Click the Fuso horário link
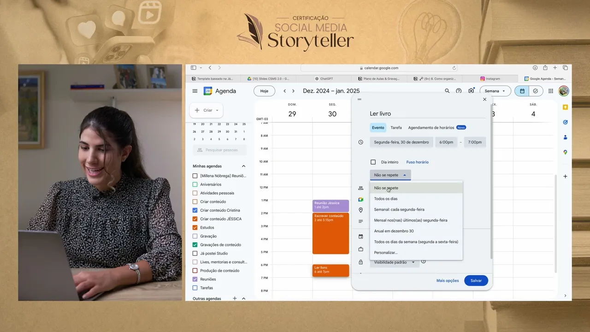590x332 pixels. (417, 162)
